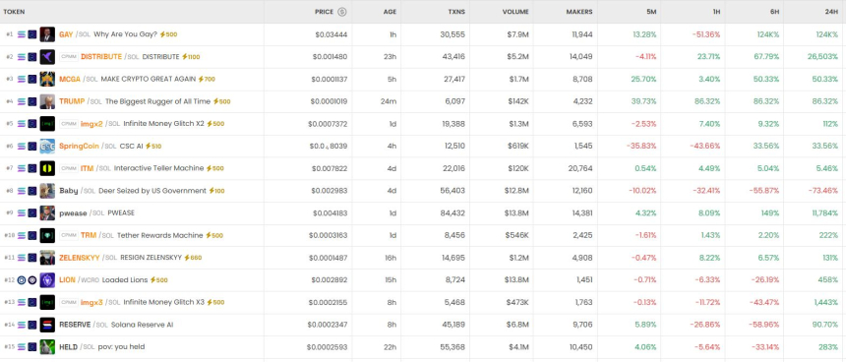Open the ZELENSKYY token logo image
This screenshot has height=362, width=846.
47,258
